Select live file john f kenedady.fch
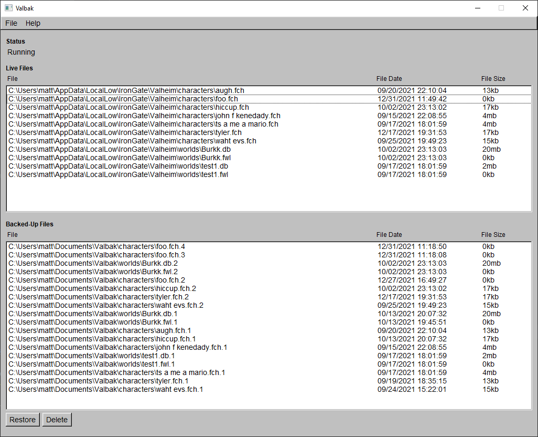 point(269,116)
